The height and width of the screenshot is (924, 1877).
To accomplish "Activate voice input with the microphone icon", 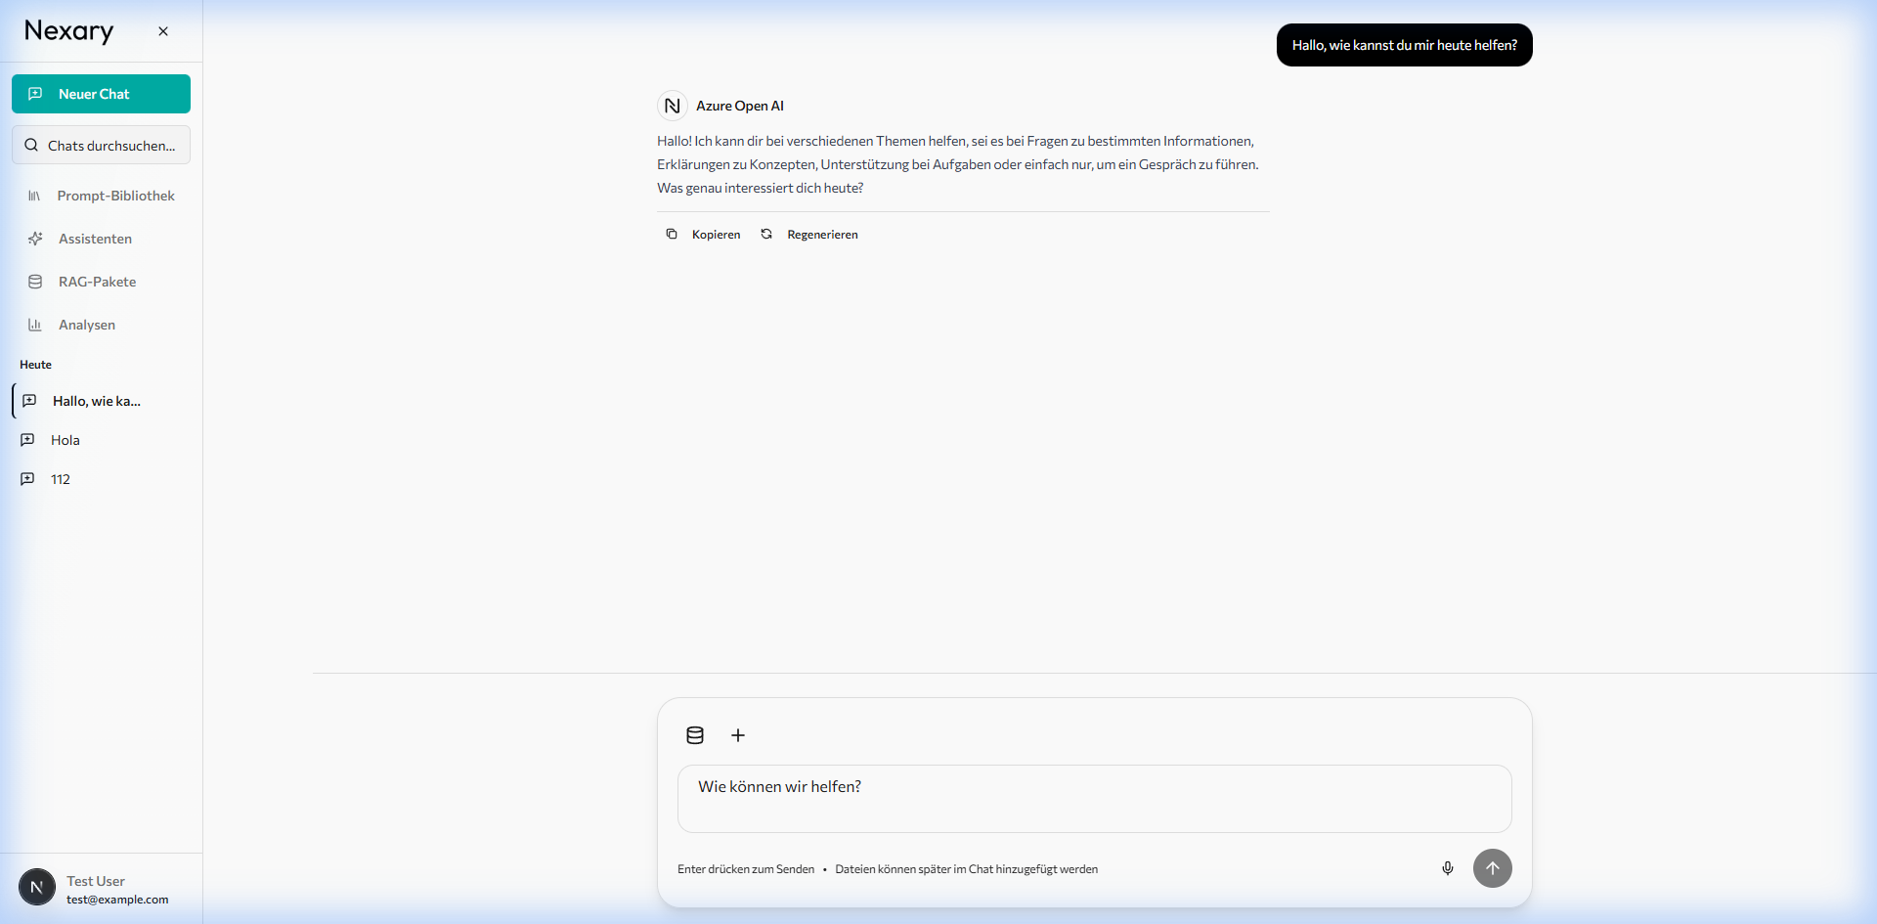I will (x=1449, y=868).
